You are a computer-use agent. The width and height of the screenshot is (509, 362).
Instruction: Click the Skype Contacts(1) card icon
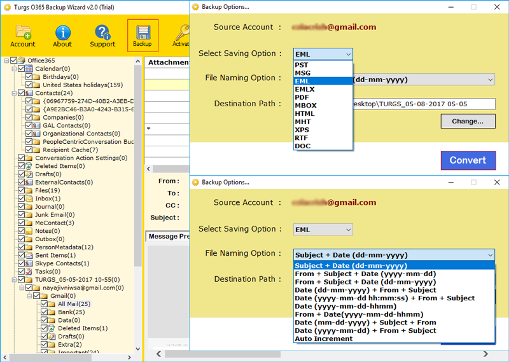(29, 263)
